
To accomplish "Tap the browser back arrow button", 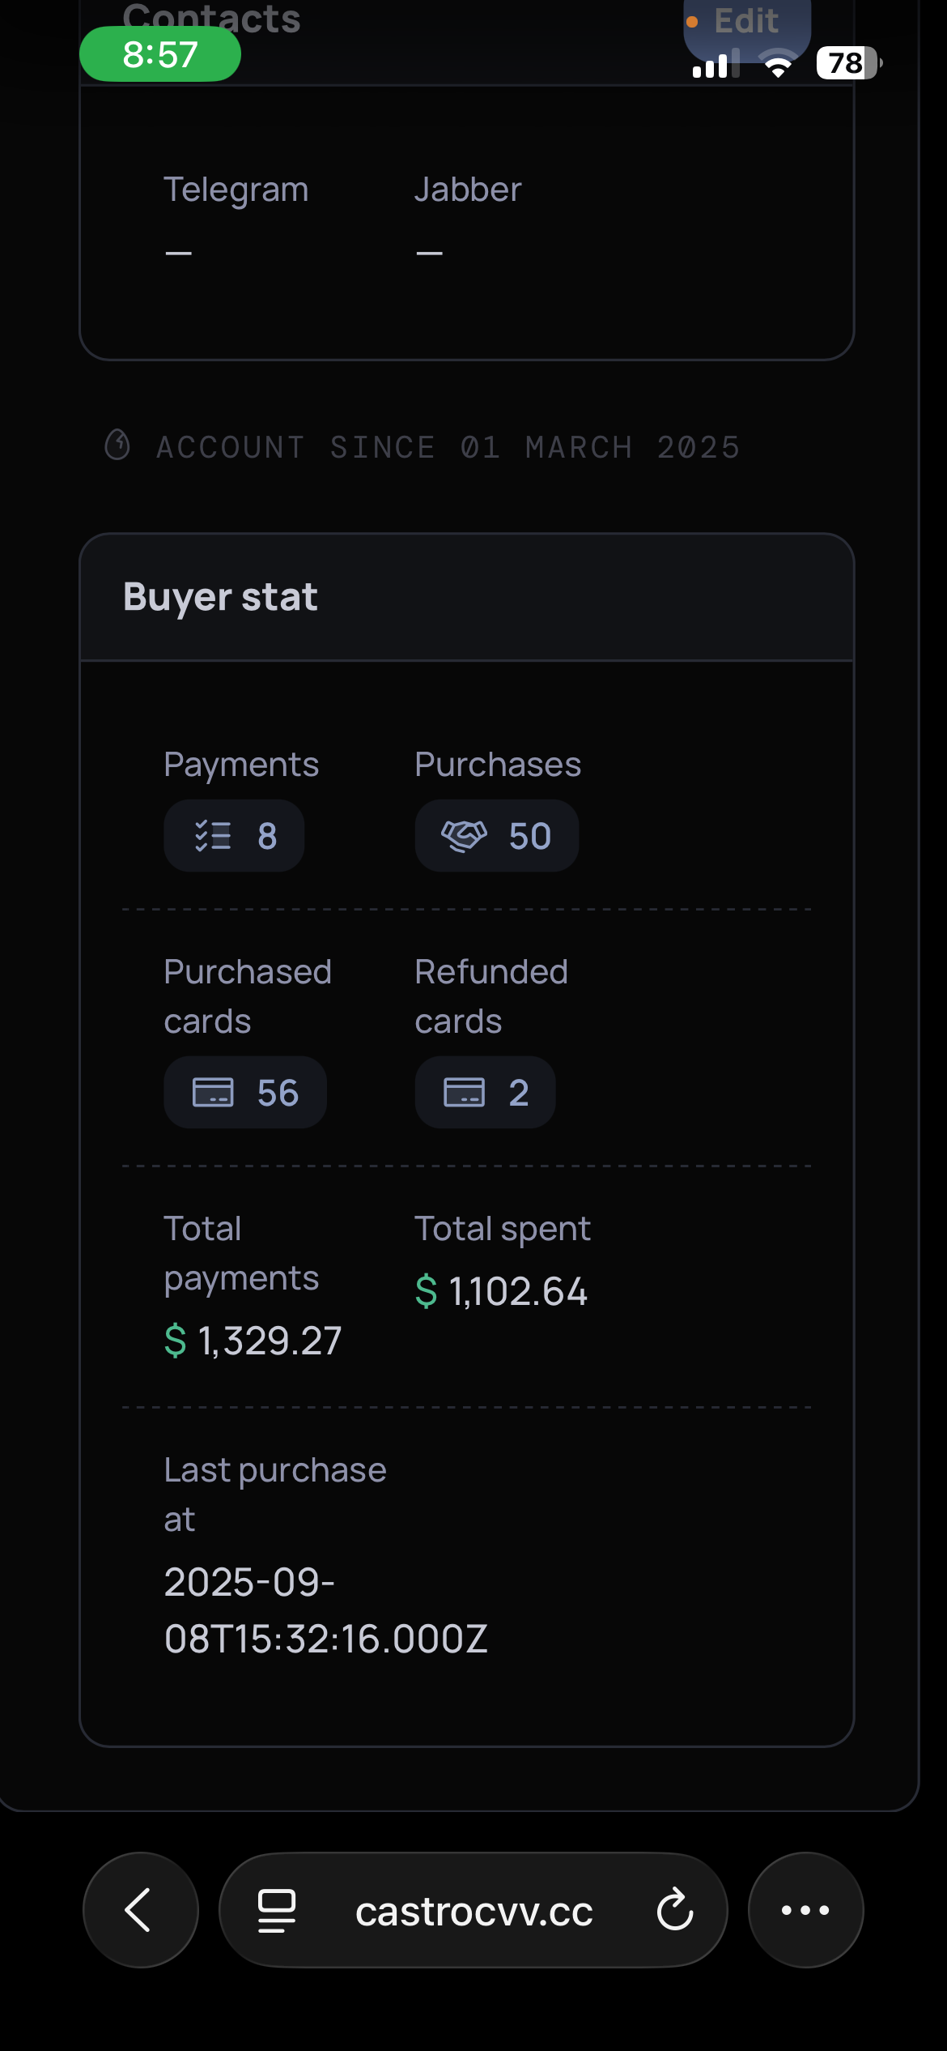I will (140, 1909).
